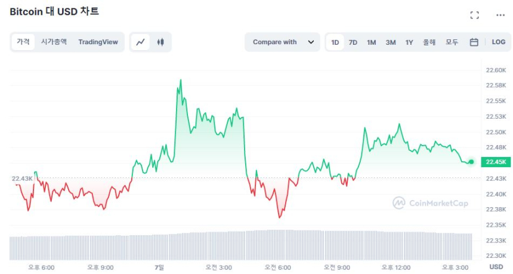513x274 pixels.
Task: Expand the Compare with dropdown
Action: pyautogui.click(x=282, y=42)
